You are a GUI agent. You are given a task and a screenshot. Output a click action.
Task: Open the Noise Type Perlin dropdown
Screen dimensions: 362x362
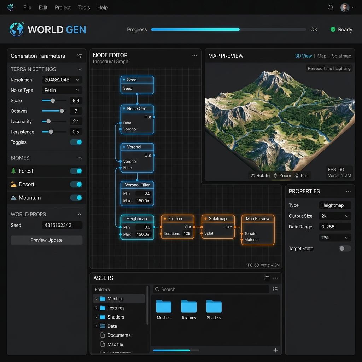point(62,90)
